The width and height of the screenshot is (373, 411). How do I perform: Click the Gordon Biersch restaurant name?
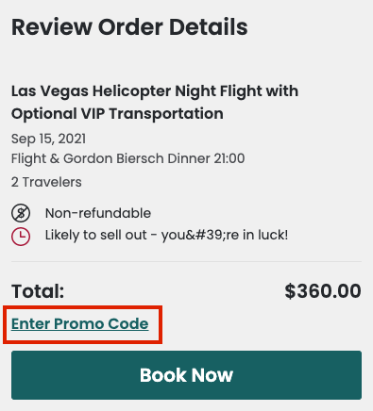pos(113,158)
